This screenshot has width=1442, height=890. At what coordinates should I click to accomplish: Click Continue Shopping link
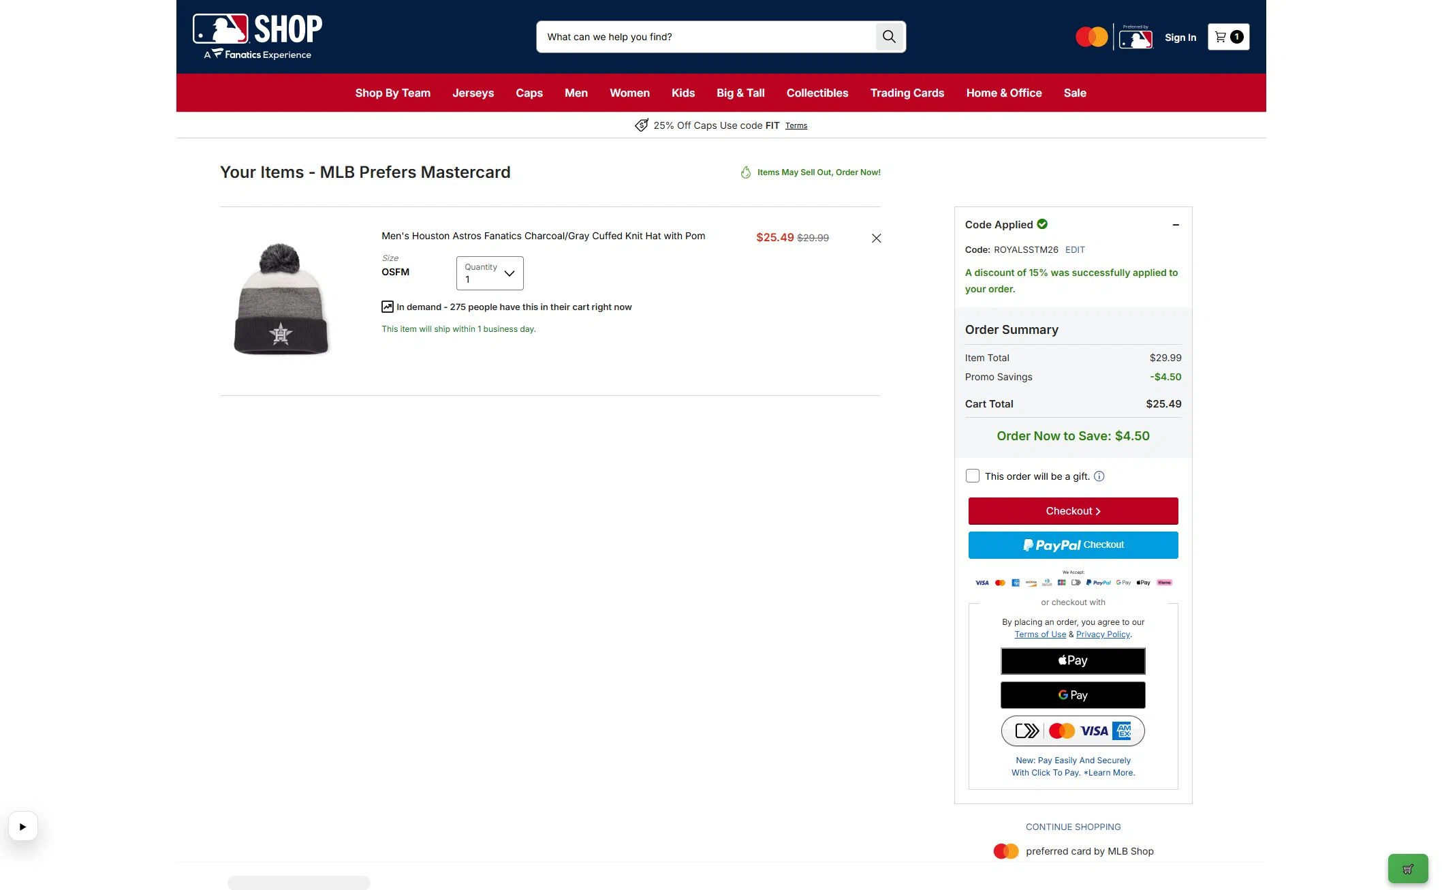tap(1073, 827)
